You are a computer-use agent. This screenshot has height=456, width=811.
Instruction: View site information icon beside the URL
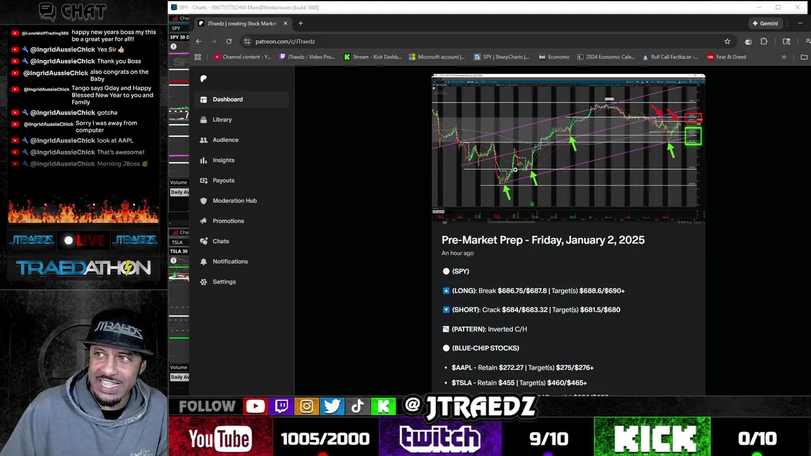click(x=246, y=41)
